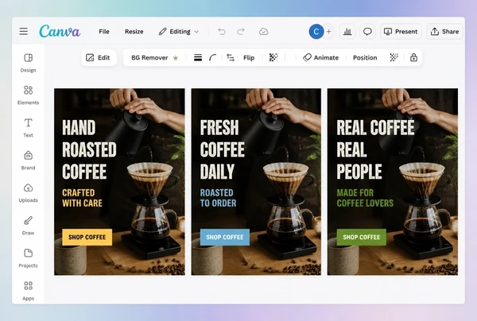Open the File menu
The width and height of the screenshot is (477, 321).
coord(104,32)
